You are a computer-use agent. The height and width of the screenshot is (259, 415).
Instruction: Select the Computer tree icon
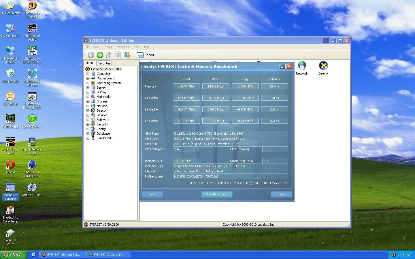(93, 74)
